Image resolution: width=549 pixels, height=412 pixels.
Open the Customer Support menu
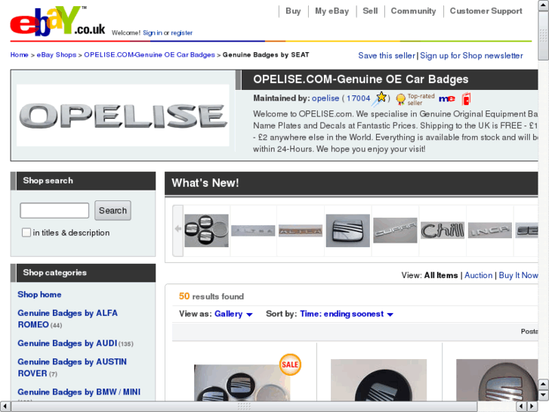[x=486, y=11]
